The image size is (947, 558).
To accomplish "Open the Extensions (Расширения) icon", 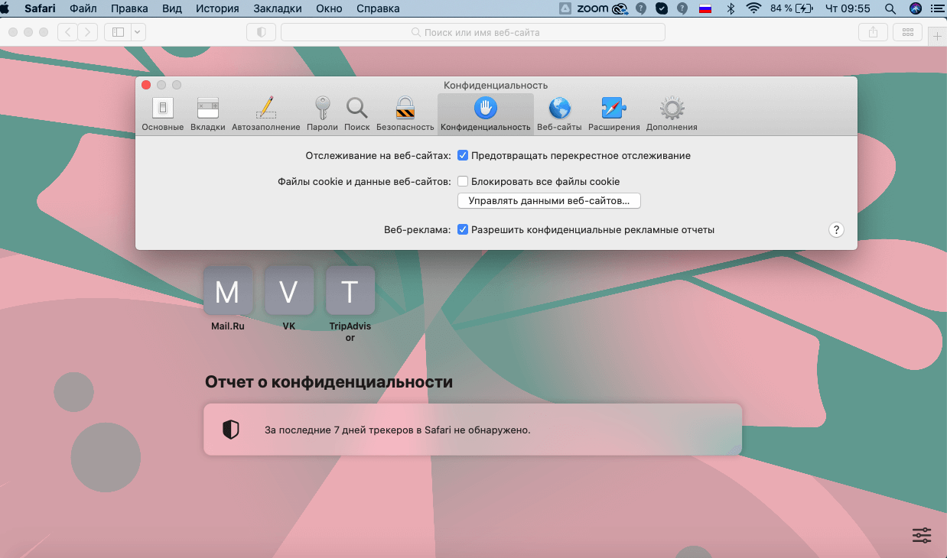I will coord(613,109).
